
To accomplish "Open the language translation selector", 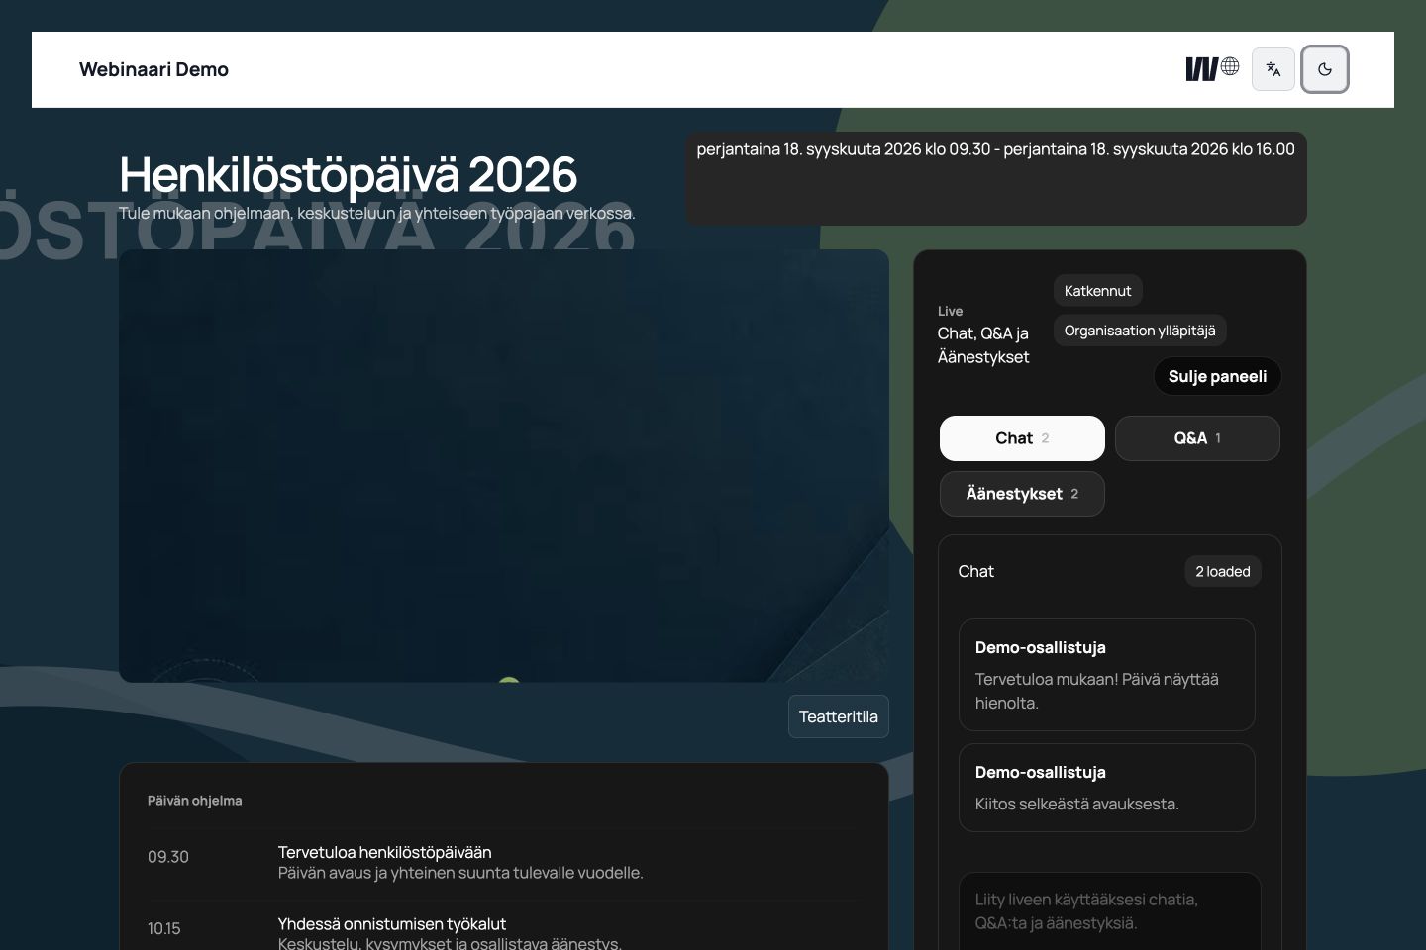I will [x=1273, y=69].
